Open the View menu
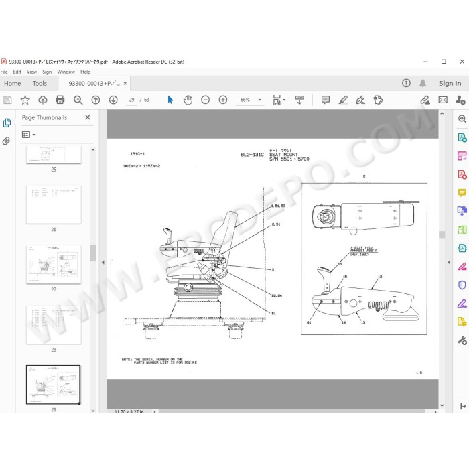The image size is (469, 469). pyautogui.click(x=31, y=72)
